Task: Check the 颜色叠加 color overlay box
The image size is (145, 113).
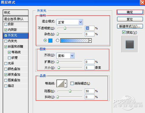Action: (6, 69)
